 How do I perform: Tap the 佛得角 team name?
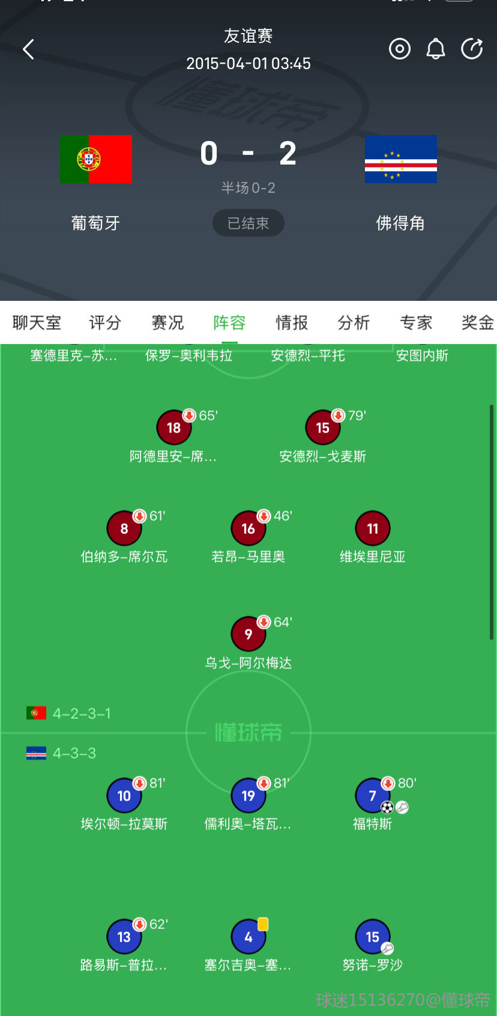tap(400, 223)
